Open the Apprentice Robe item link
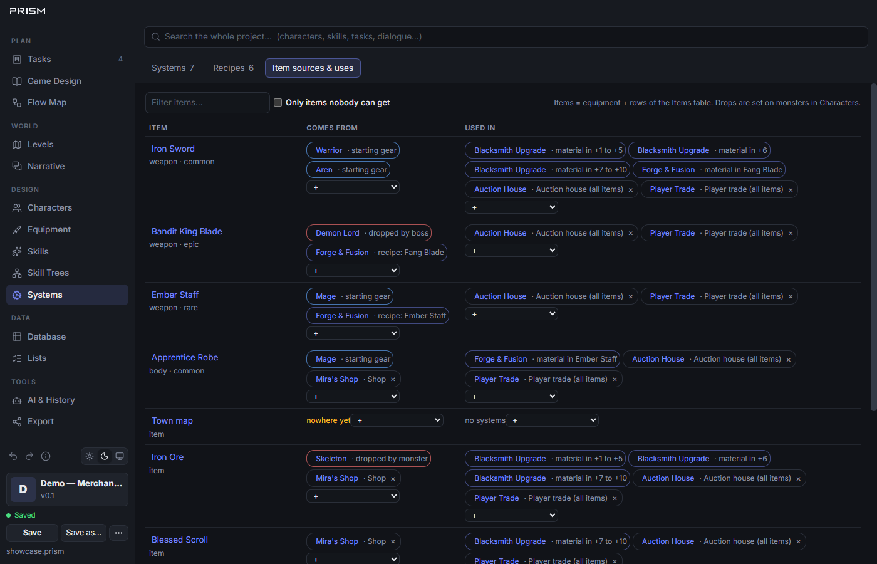The image size is (877, 564). pyautogui.click(x=185, y=357)
